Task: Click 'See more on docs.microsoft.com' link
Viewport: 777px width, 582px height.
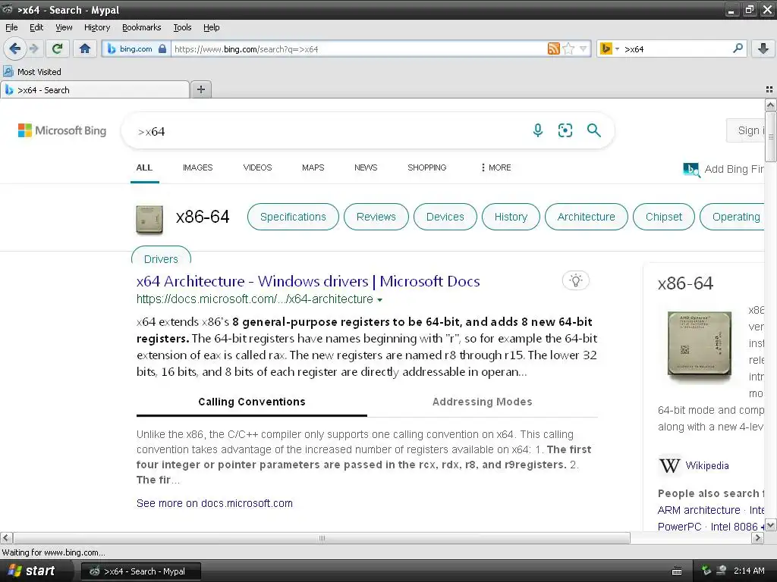Action: point(215,503)
